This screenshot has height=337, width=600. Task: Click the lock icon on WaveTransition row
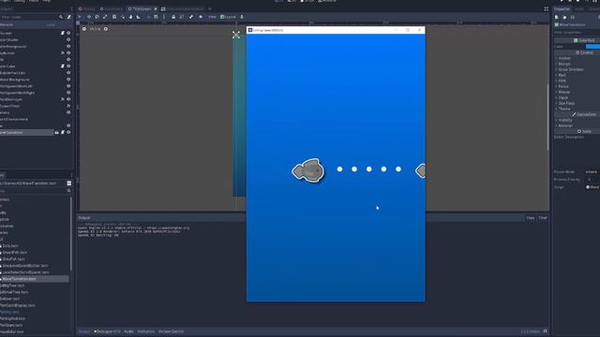pos(56,132)
